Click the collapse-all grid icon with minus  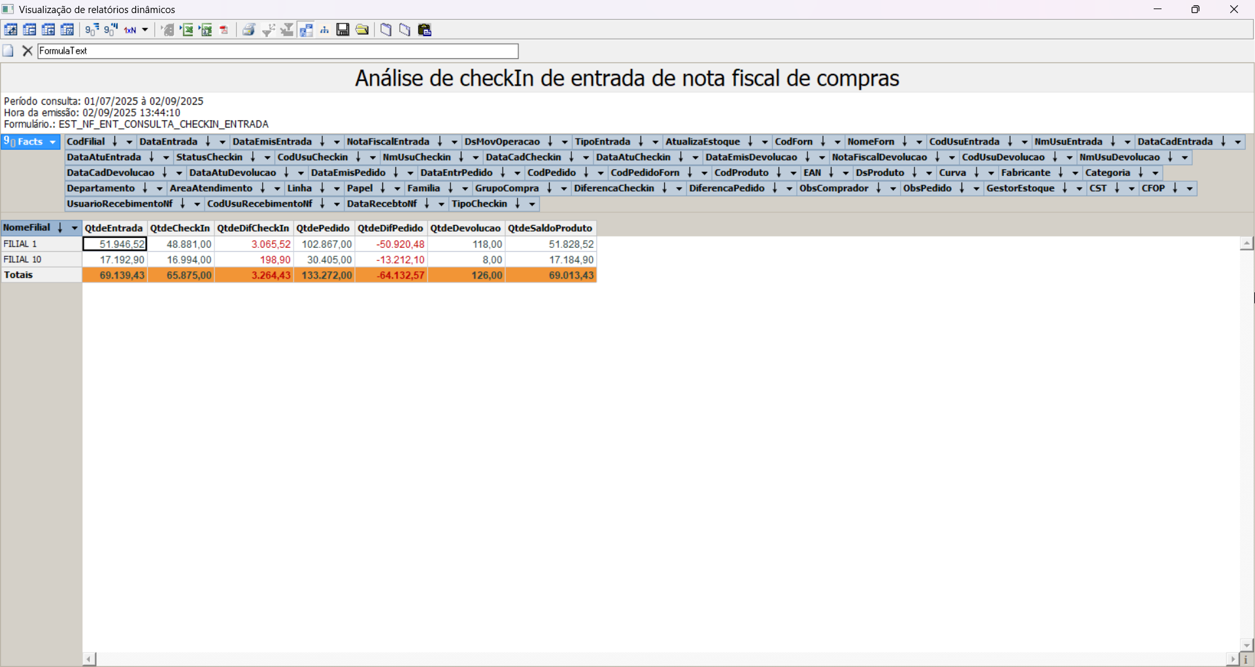pyautogui.click(x=30, y=29)
